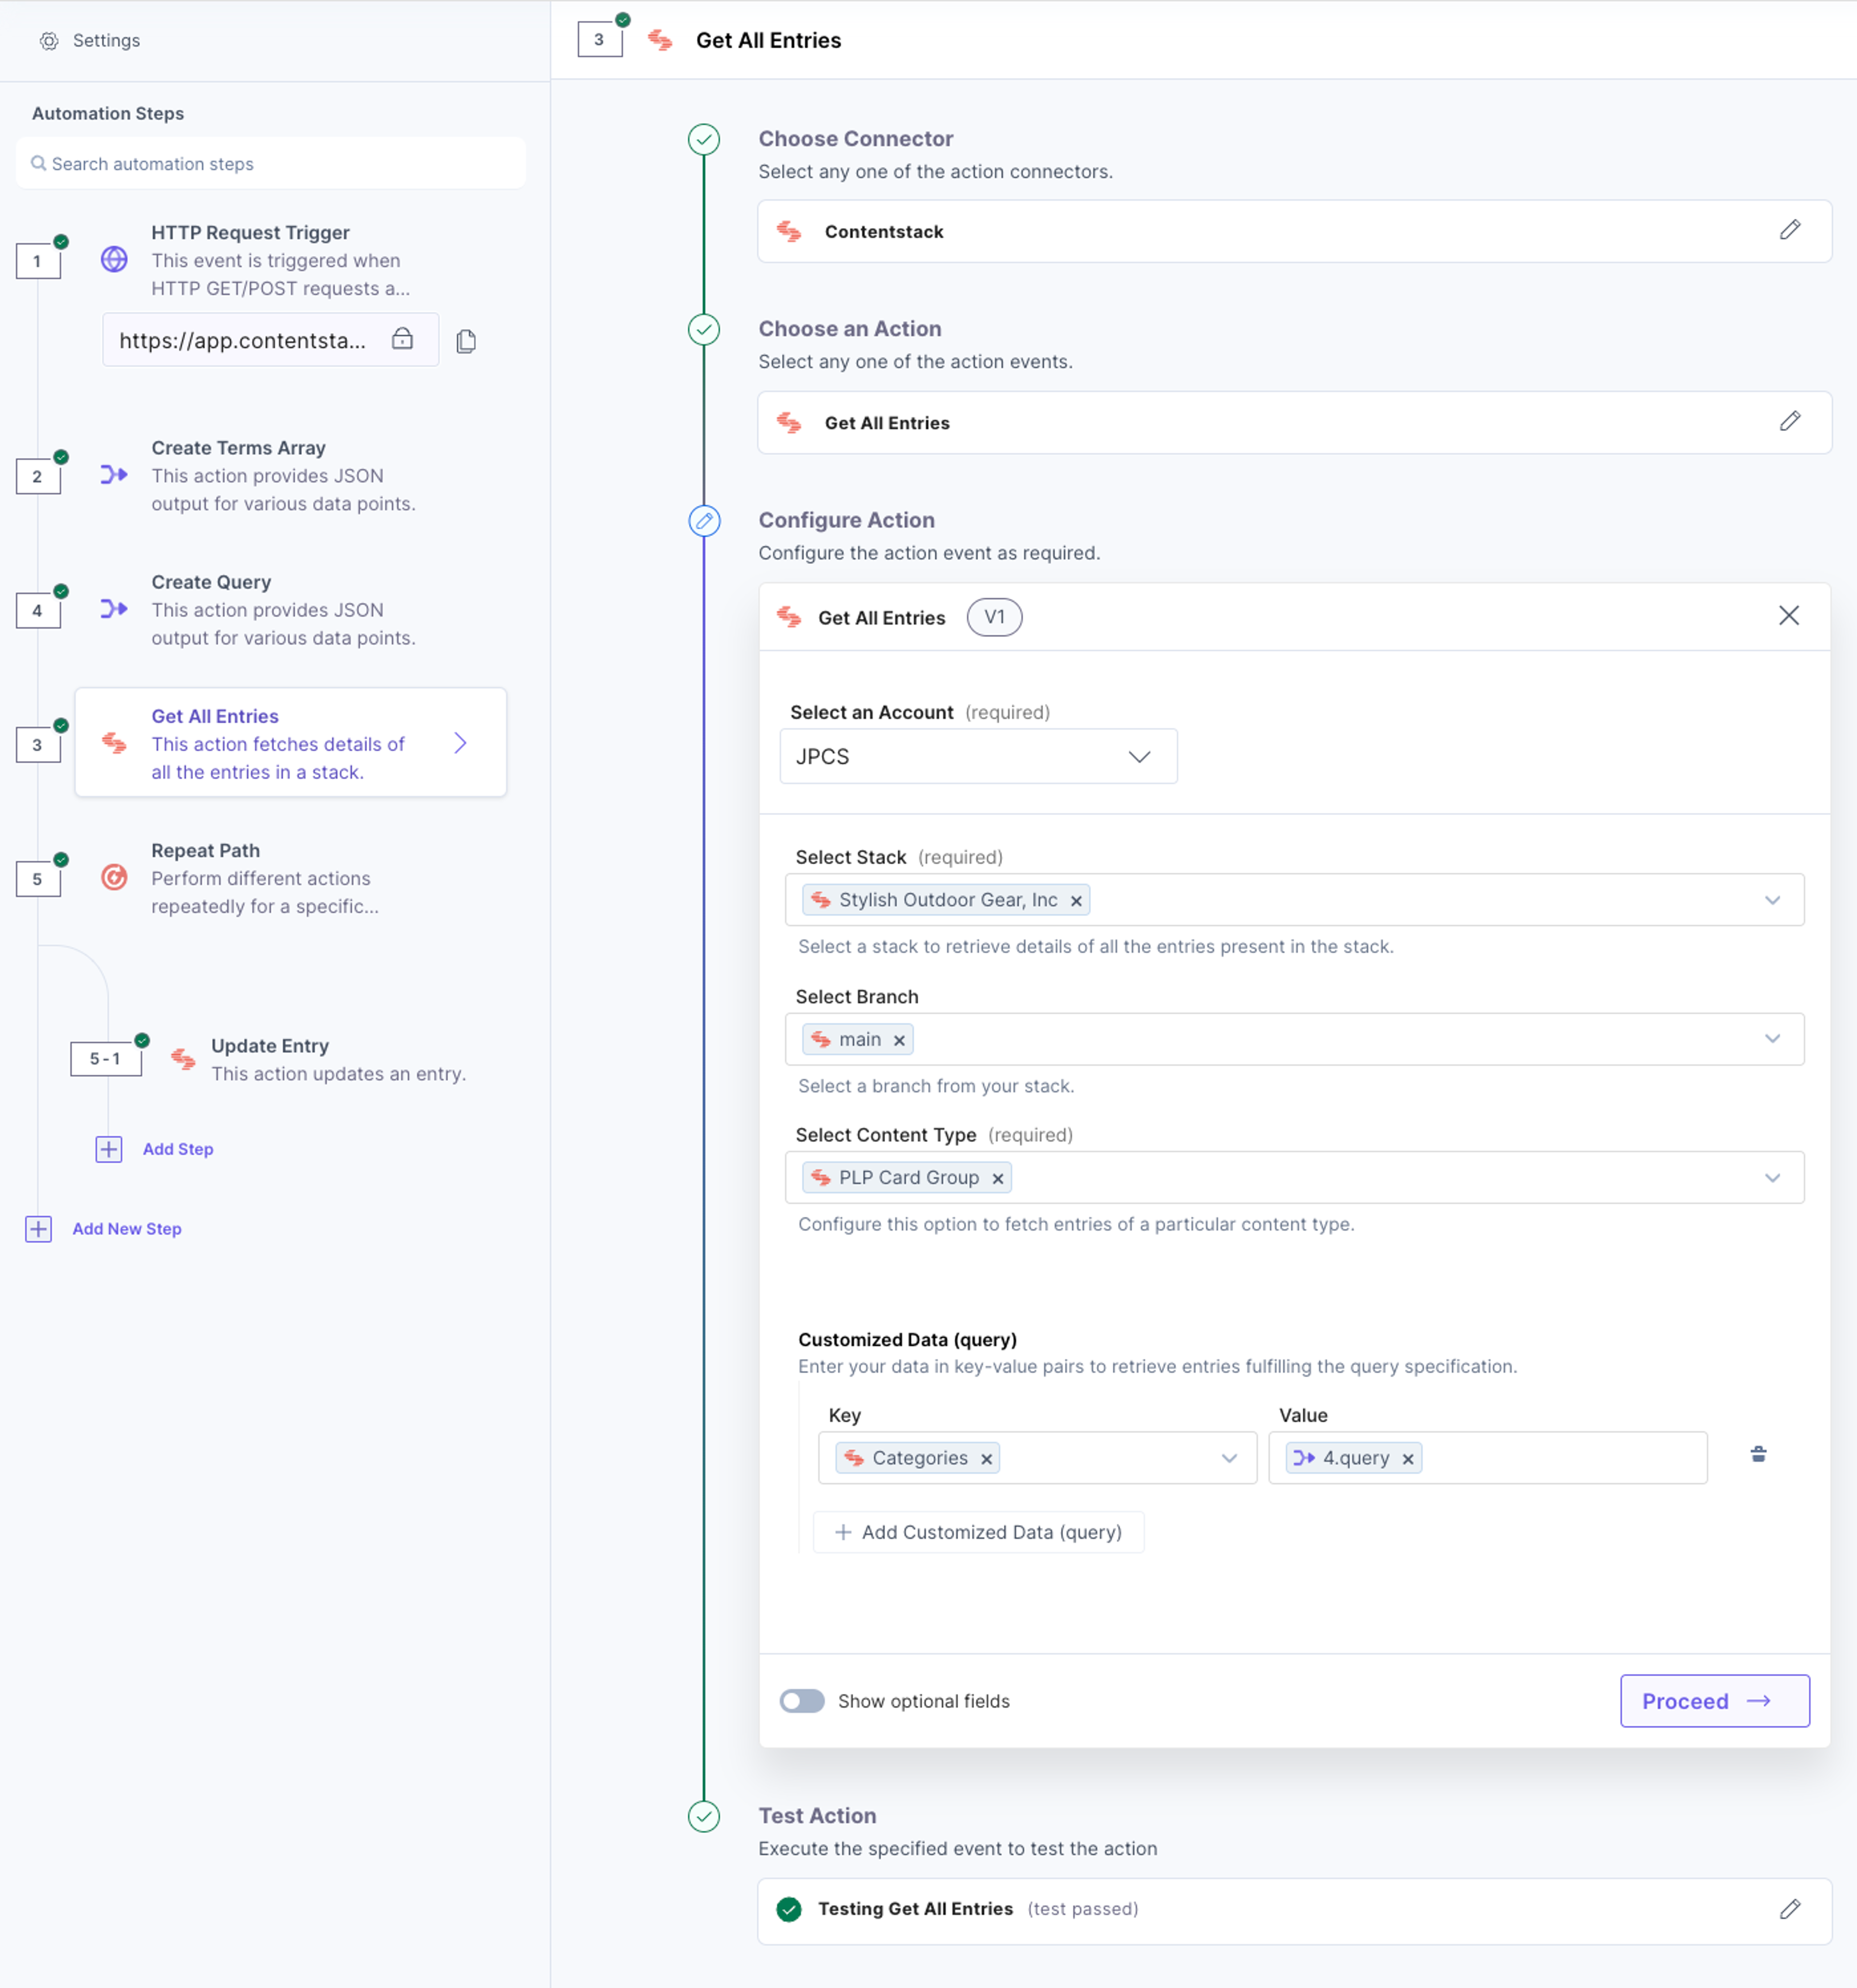
Task: Click the lock icon in URL field
Action: coord(402,339)
